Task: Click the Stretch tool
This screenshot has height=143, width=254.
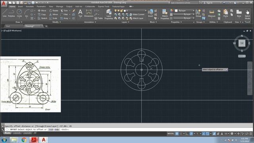Action: coord(42,18)
